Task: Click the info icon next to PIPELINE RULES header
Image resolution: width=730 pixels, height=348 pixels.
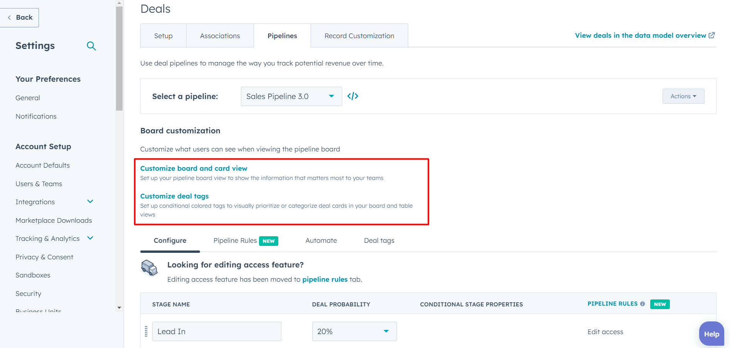Action: coord(642,304)
